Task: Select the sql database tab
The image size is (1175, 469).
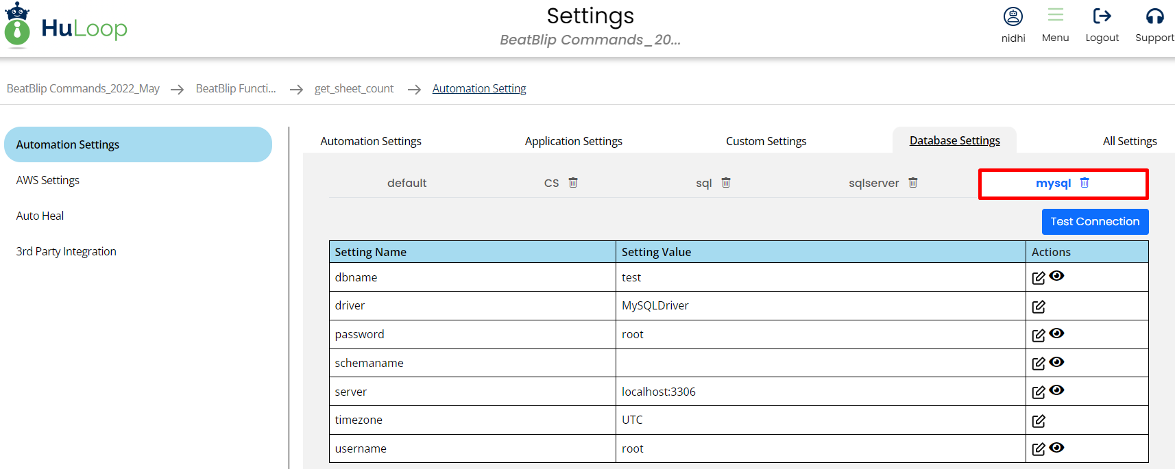Action: 703,183
